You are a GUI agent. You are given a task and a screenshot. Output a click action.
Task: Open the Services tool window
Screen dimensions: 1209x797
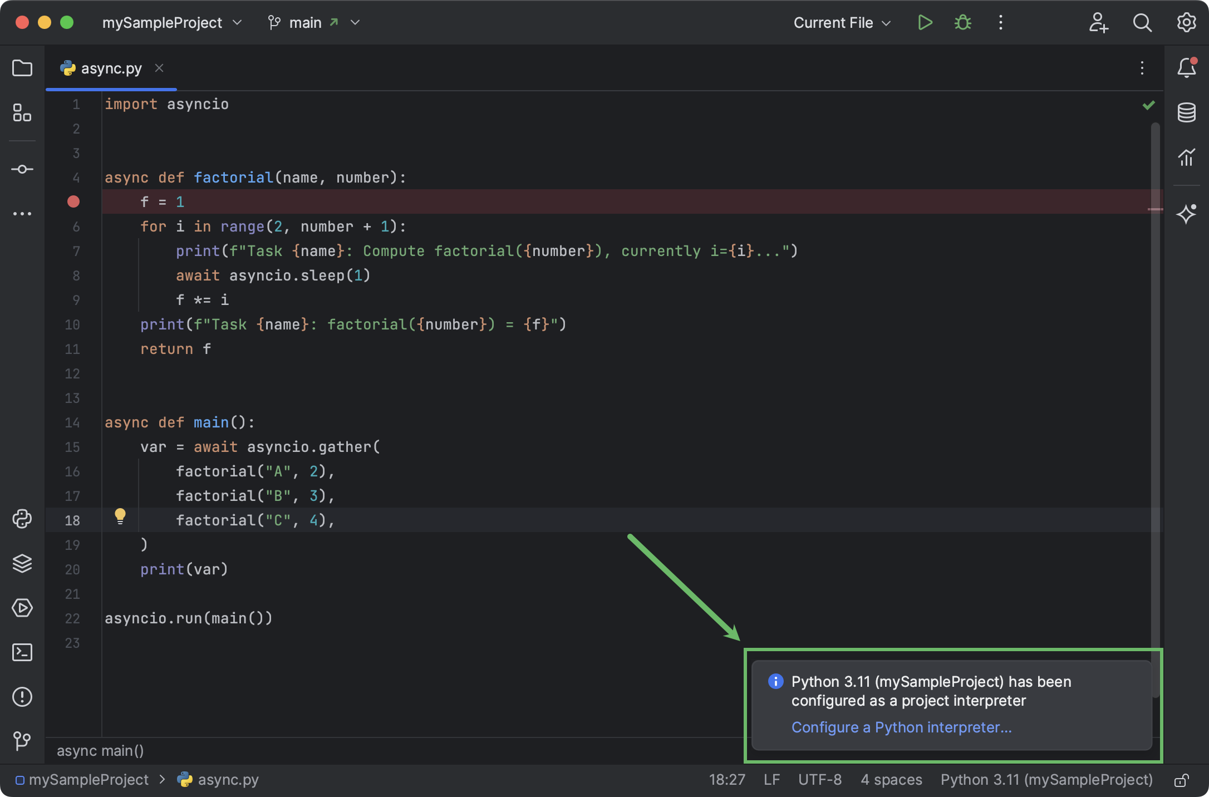22,608
